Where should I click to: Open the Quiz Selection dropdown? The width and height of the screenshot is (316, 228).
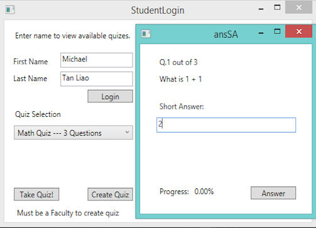[x=74, y=133]
